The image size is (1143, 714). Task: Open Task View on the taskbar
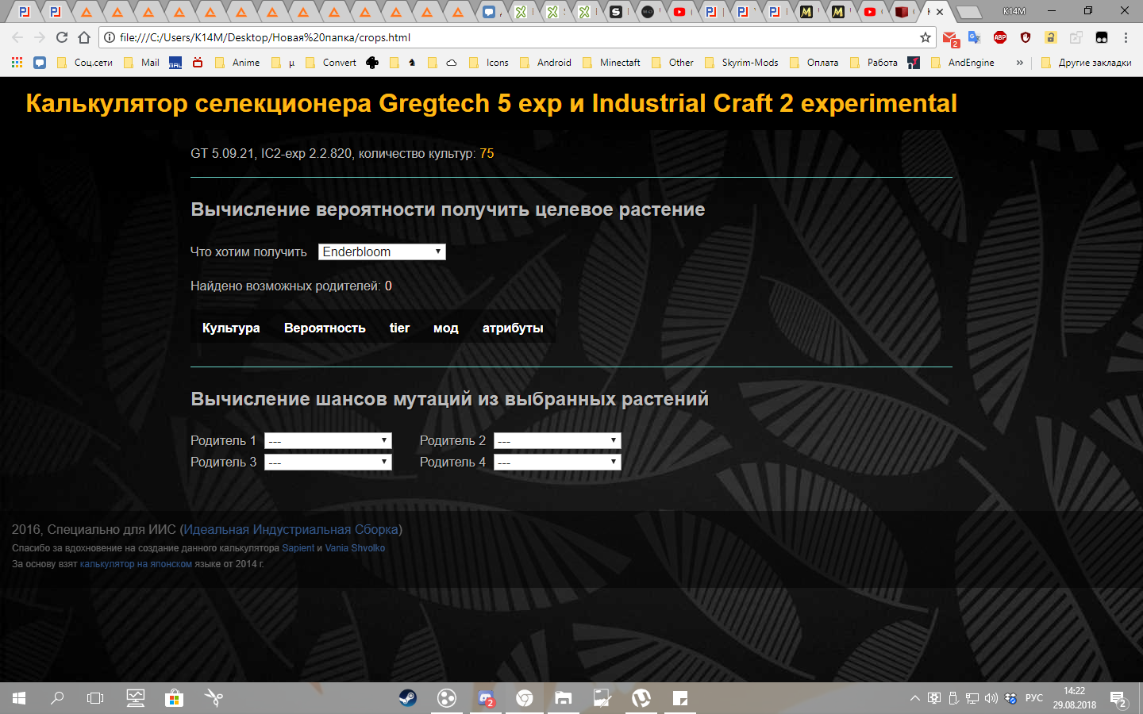(95, 698)
